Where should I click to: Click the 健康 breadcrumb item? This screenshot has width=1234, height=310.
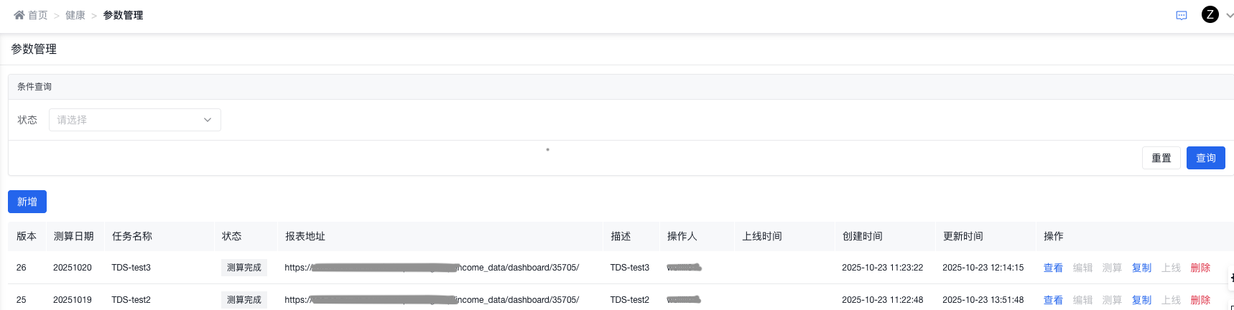(x=75, y=15)
